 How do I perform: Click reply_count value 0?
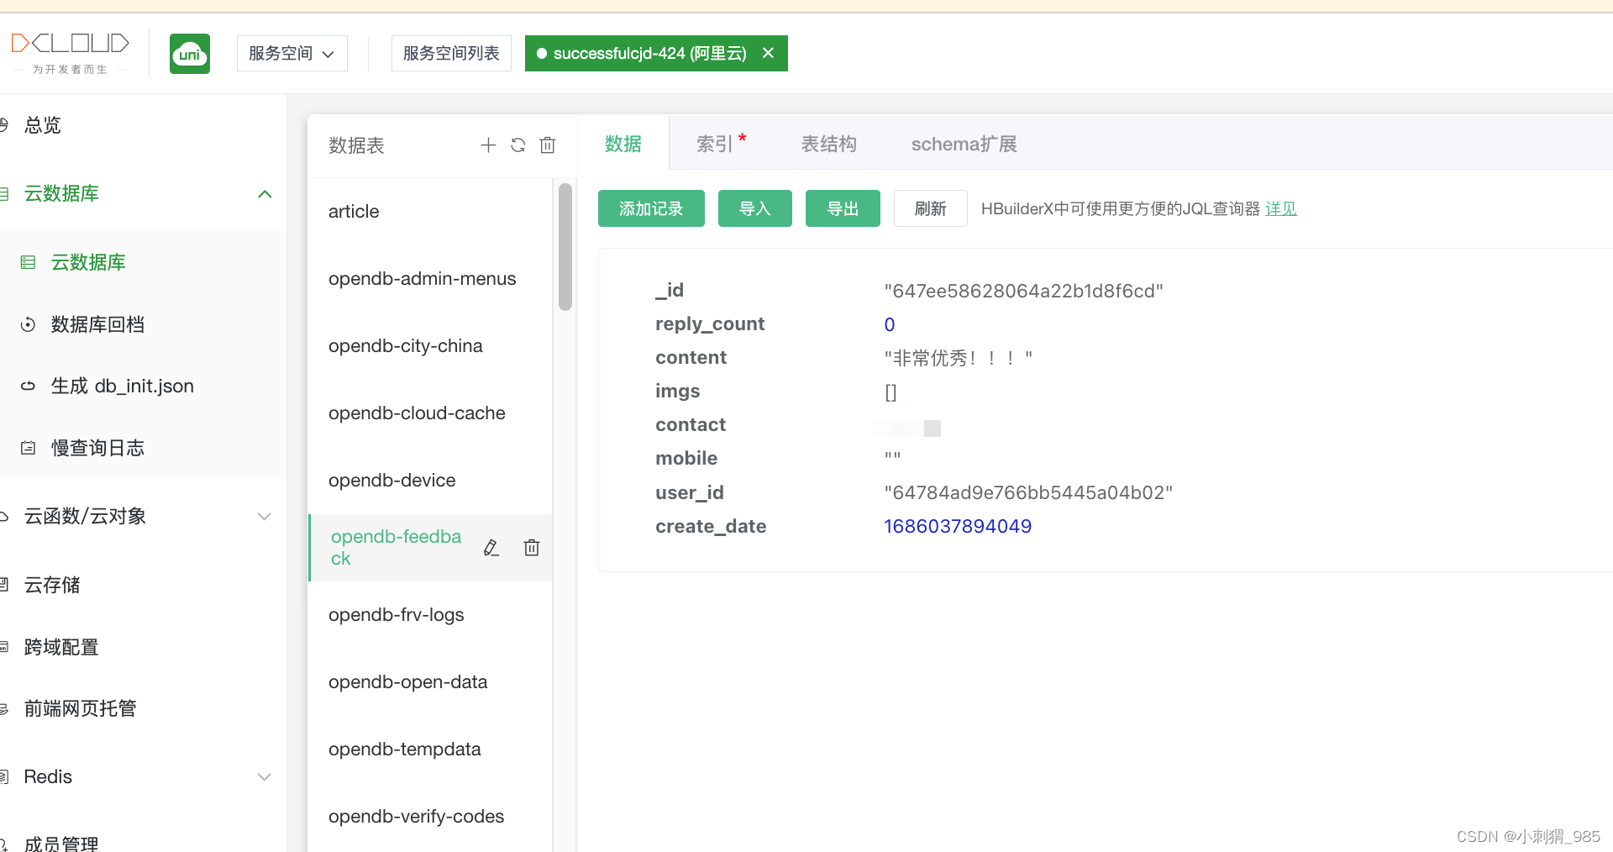point(890,324)
